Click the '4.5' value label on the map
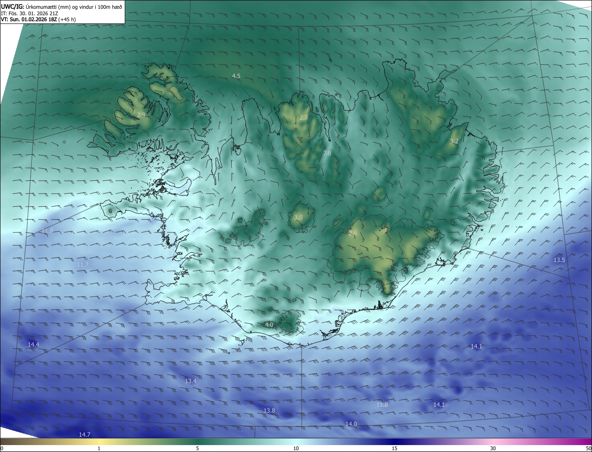592x452 pixels. (236, 76)
